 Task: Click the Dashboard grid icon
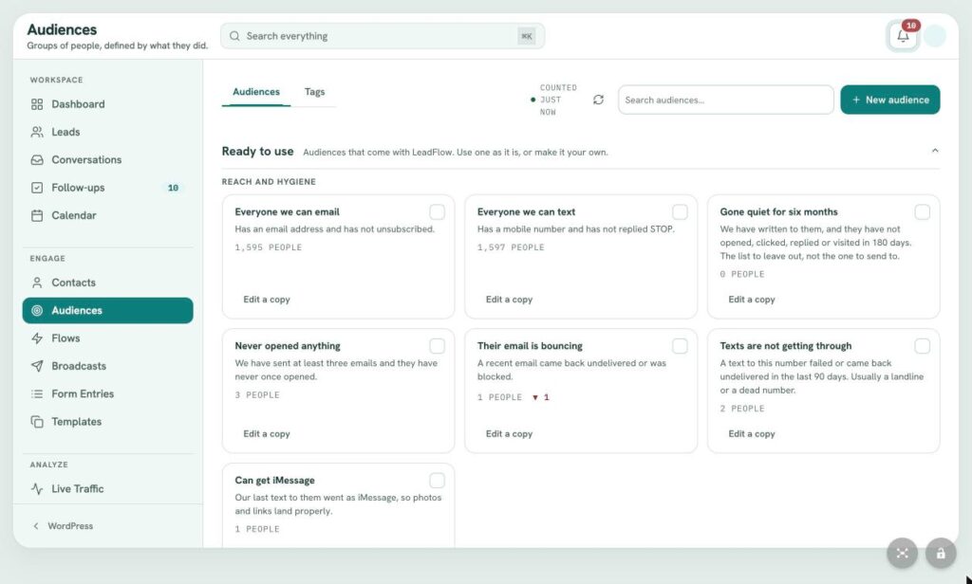click(x=37, y=104)
